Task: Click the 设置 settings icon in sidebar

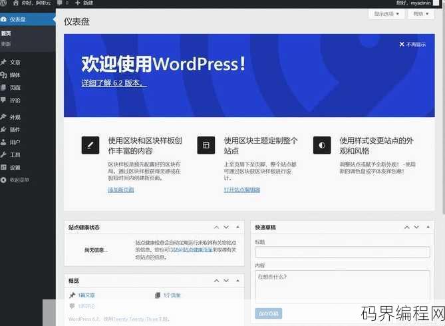Action: 3,167
